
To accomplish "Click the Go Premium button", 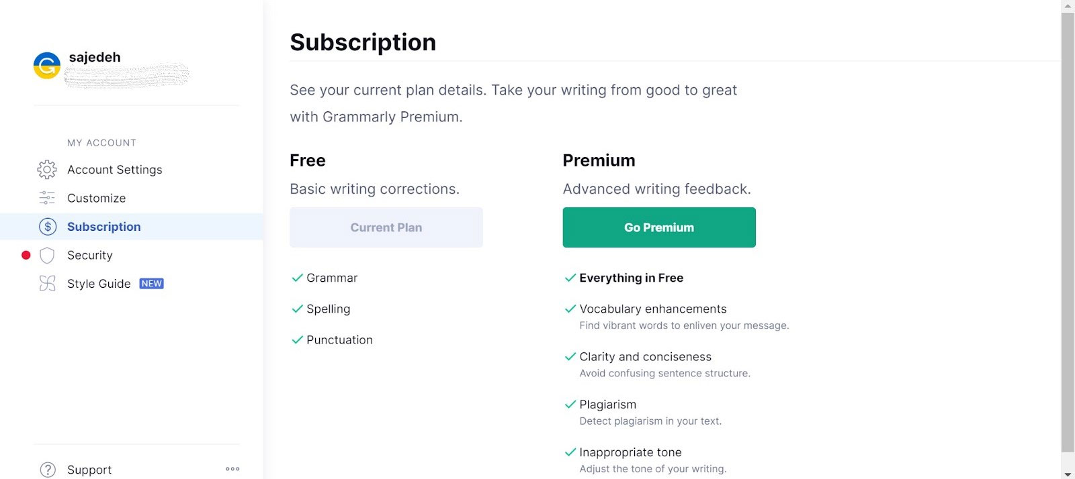I will coord(659,227).
